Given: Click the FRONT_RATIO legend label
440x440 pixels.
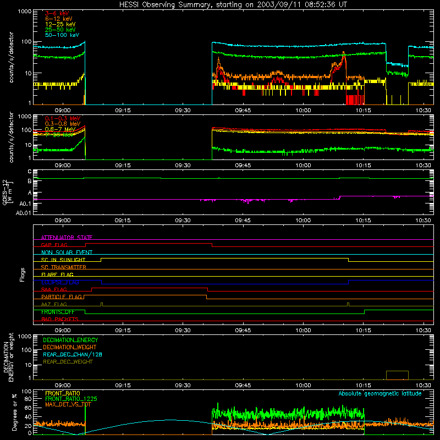Looking at the screenshot, I should tap(63, 393).
